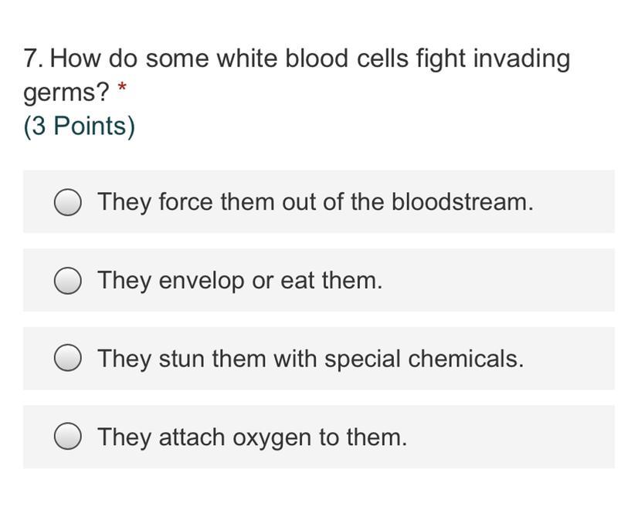Click the '(3 Points)' label
The image size is (638, 523).
[x=79, y=127]
